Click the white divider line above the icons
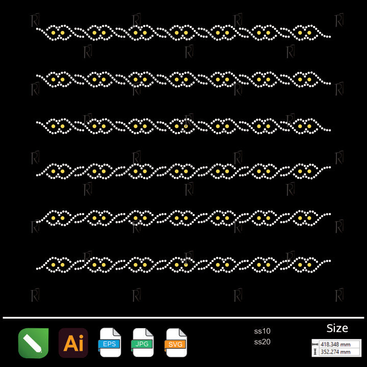 [183, 318]
